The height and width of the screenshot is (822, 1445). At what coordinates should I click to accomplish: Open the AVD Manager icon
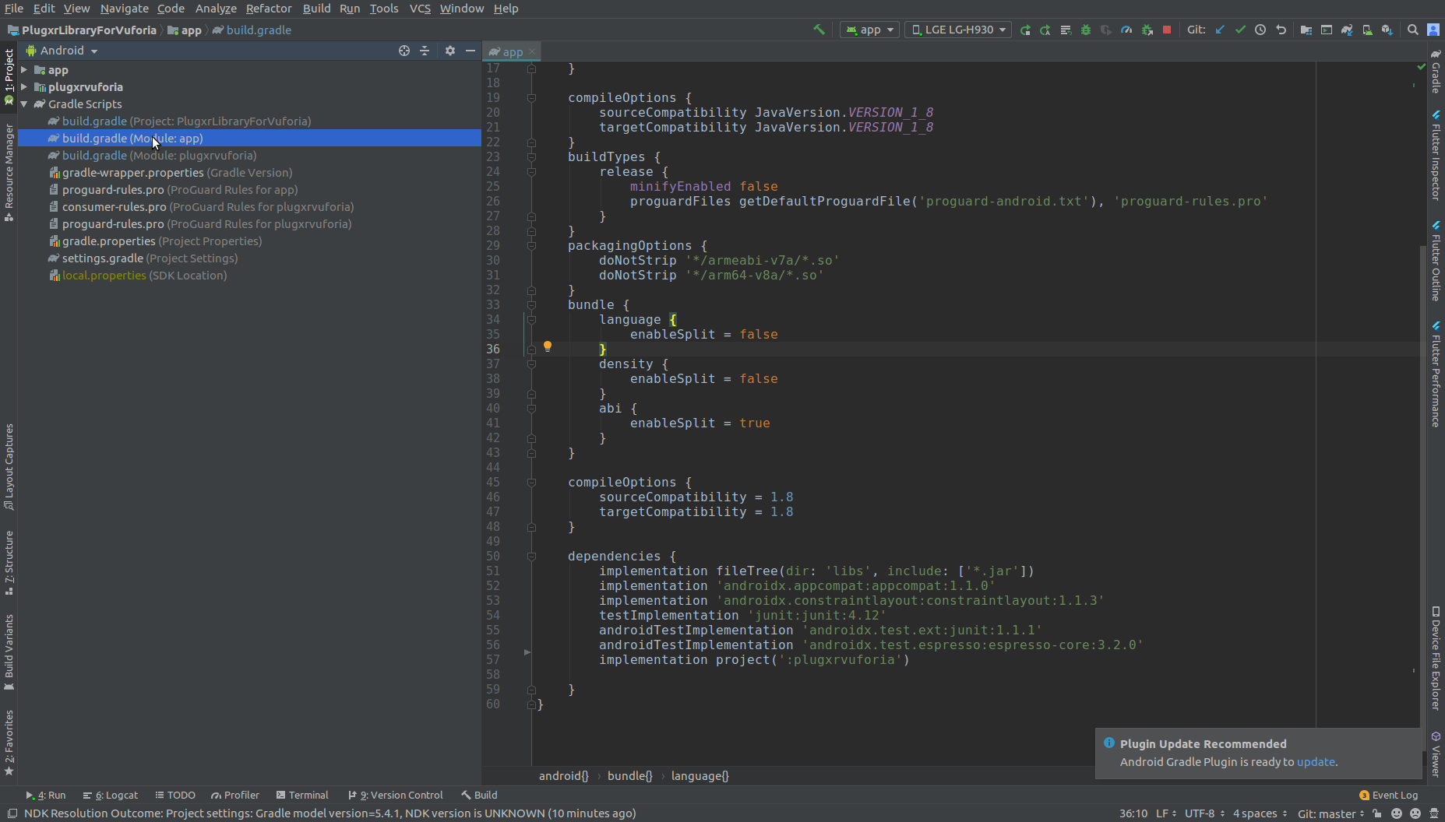(x=1367, y=30)
